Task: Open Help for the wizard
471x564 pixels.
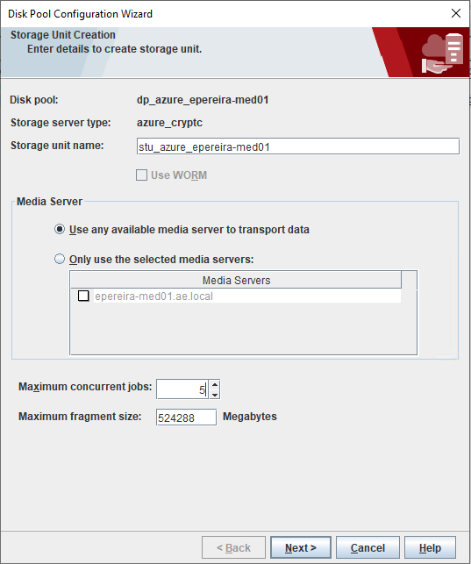Action: (430, 548)
